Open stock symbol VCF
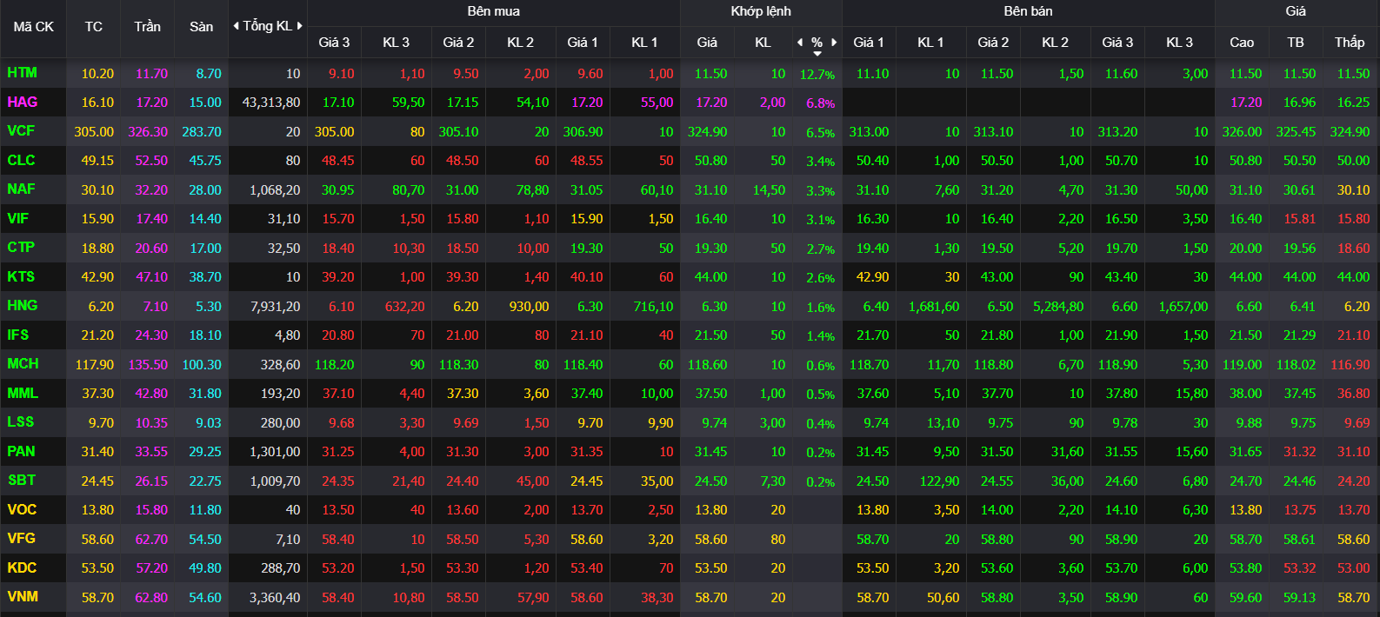1380x617 pixels. 21,131
